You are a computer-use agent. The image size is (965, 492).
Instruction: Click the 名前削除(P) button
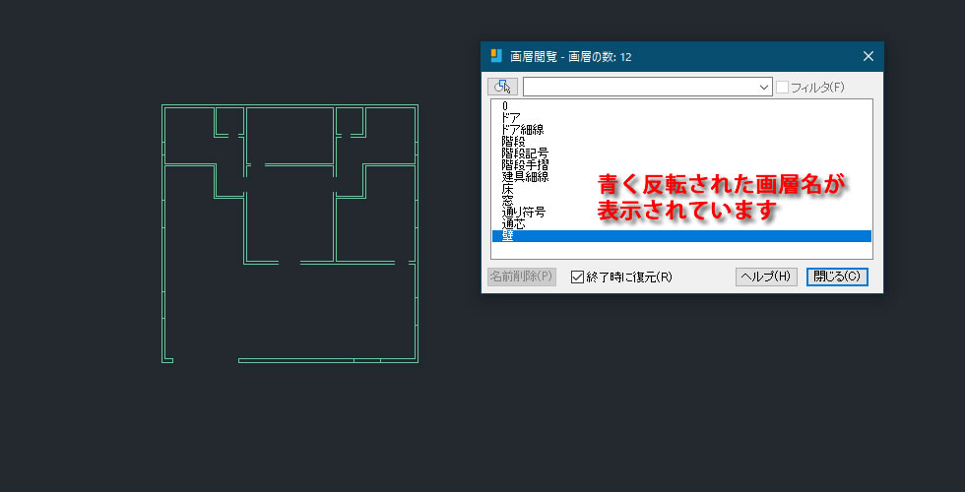coord(522,277)
